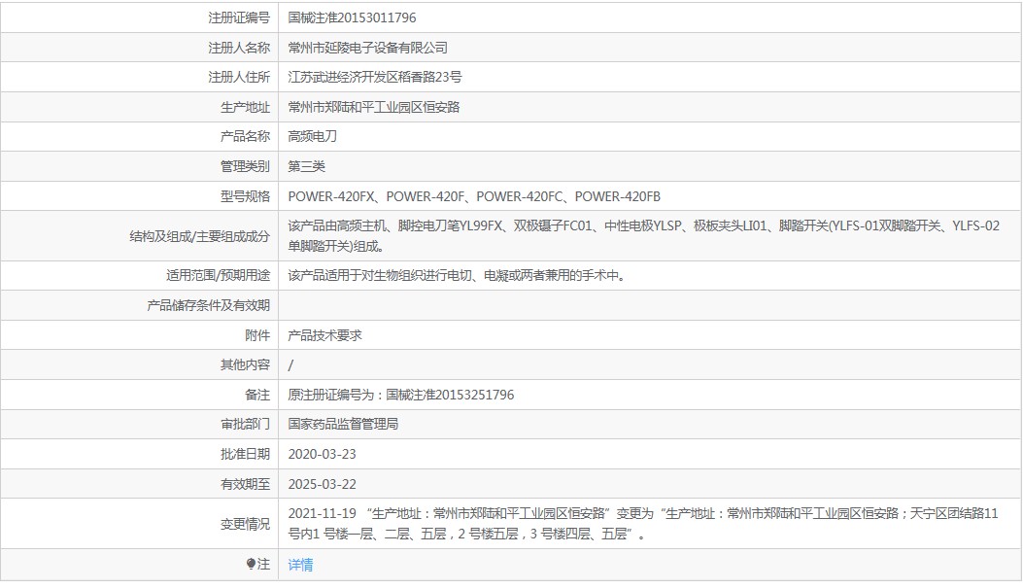Click the 附件 label
Screen dimensions: 1023x588
point(257,335)
